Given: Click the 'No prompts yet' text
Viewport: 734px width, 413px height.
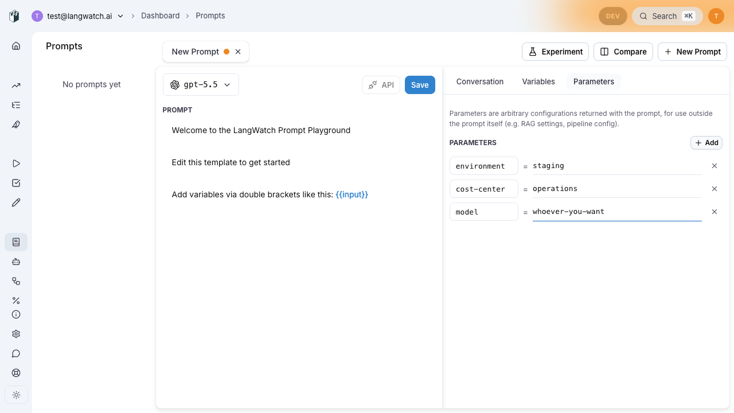Looking at the screenshot, I should click(x=92, y=84).
